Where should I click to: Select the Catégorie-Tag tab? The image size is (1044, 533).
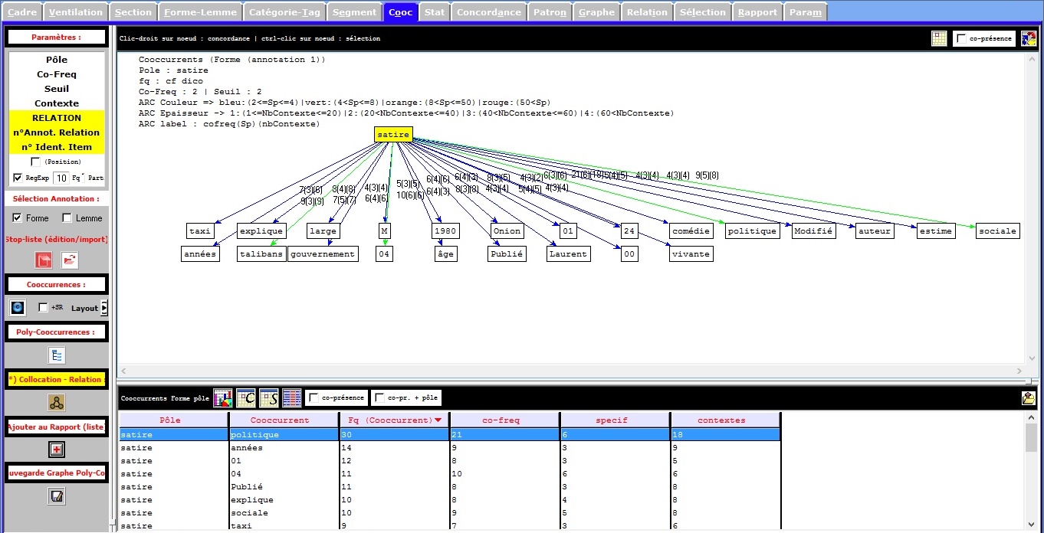(x=284, y=11)
